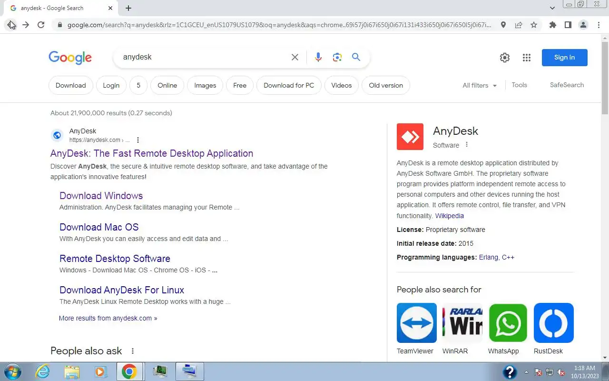The image size is (609, 381).
Task: Launch Internet Explorer from the taskbar
Action: click(43, 371)
